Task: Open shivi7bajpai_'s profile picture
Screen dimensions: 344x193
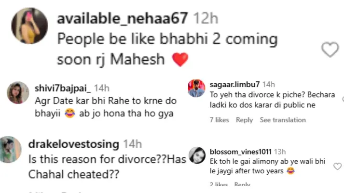Action: [17, 92]
